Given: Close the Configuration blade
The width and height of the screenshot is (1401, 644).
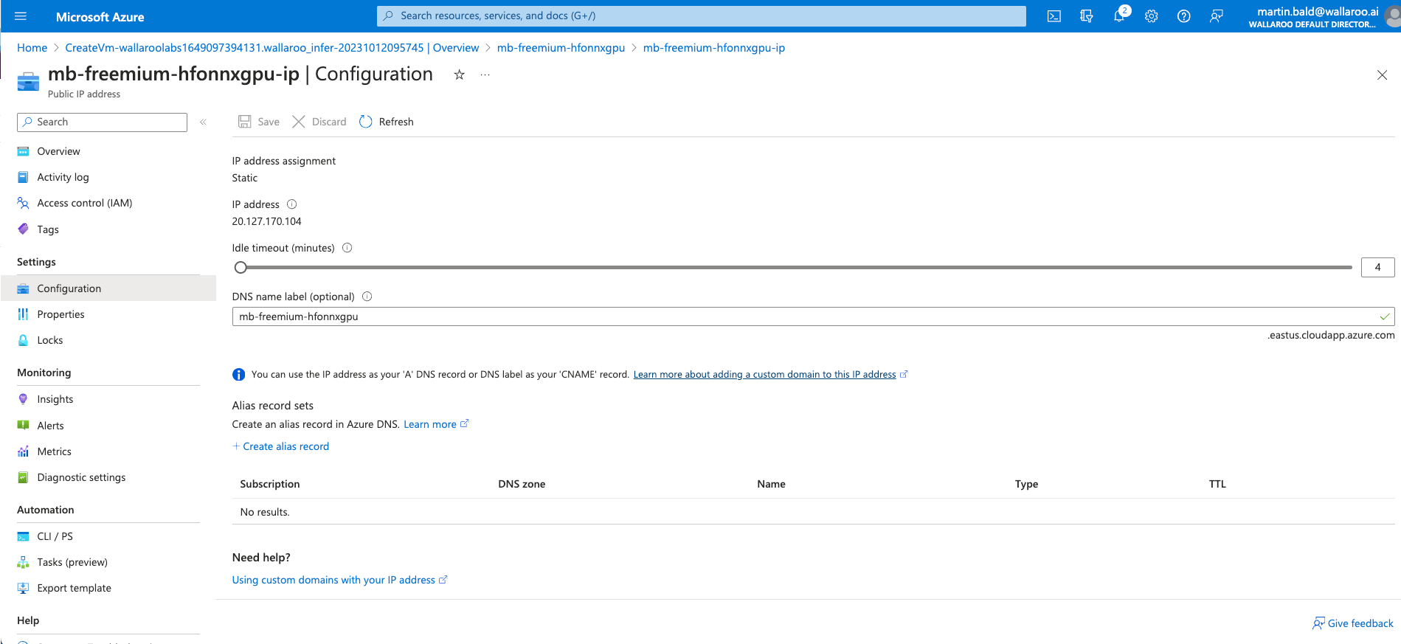Looking at the screenshot, I should pyautogui.click(x=1382, y=75).
